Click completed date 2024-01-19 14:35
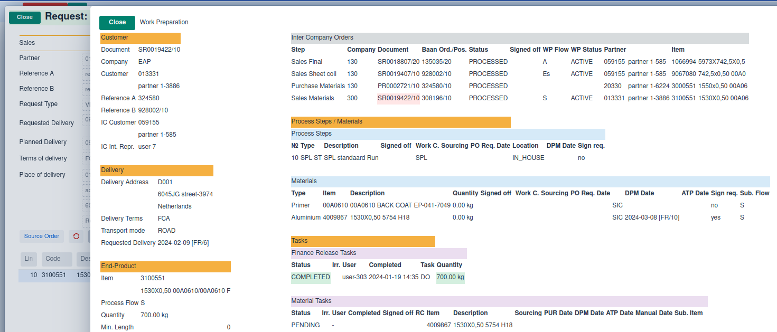Image resolution: width=777 pixels, height=332 pixels. (394, 277)
